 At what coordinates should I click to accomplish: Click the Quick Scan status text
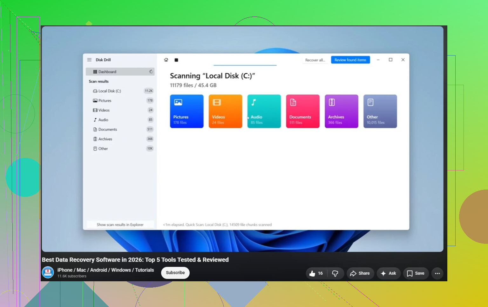[217, 224]
